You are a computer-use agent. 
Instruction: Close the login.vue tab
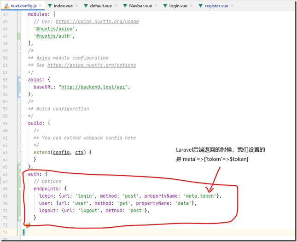pos(191,6)
